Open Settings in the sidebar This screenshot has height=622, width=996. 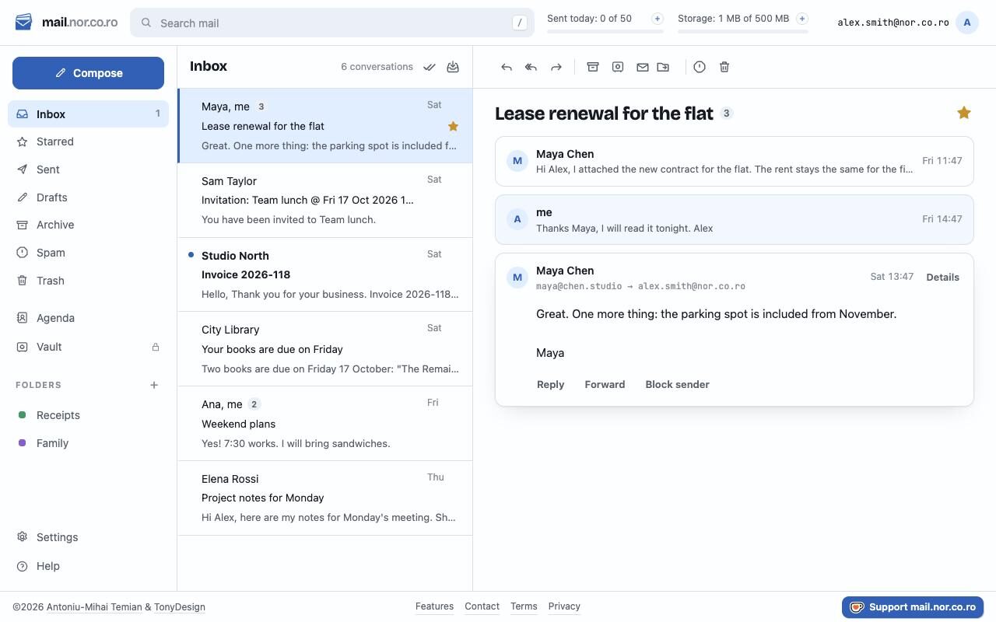click(x=88, y=537)
